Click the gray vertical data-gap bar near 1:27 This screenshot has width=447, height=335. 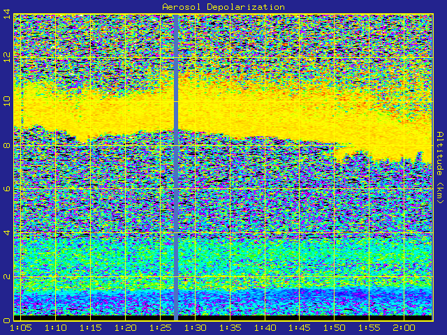point(176,167)
